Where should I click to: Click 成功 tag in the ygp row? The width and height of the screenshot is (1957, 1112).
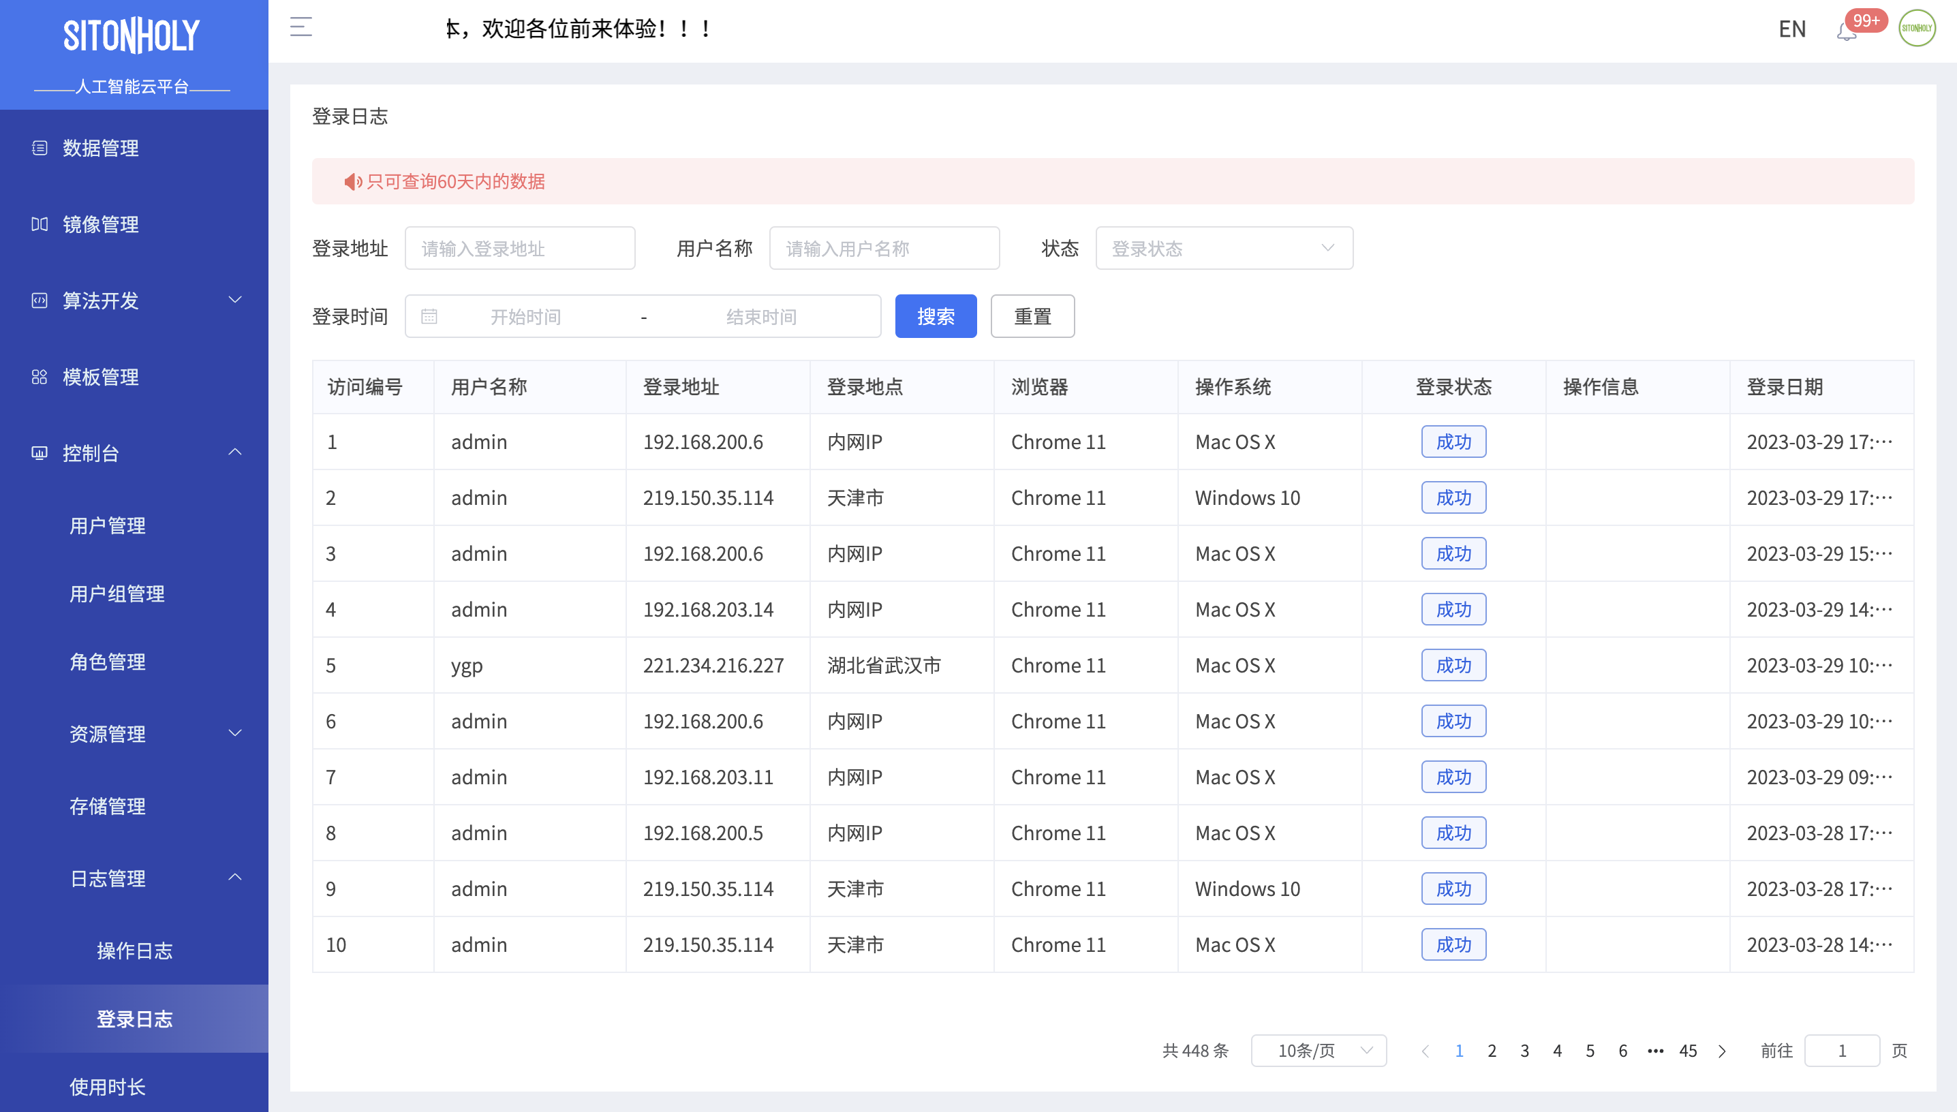pos(1454,666)
